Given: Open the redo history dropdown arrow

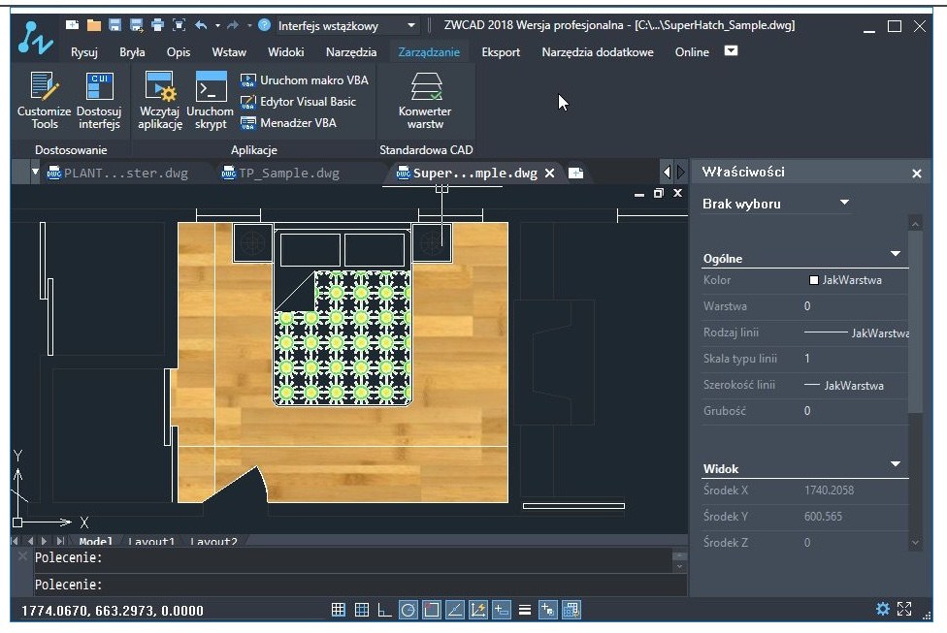Looking at the screenshot, I should pos(248,25).
